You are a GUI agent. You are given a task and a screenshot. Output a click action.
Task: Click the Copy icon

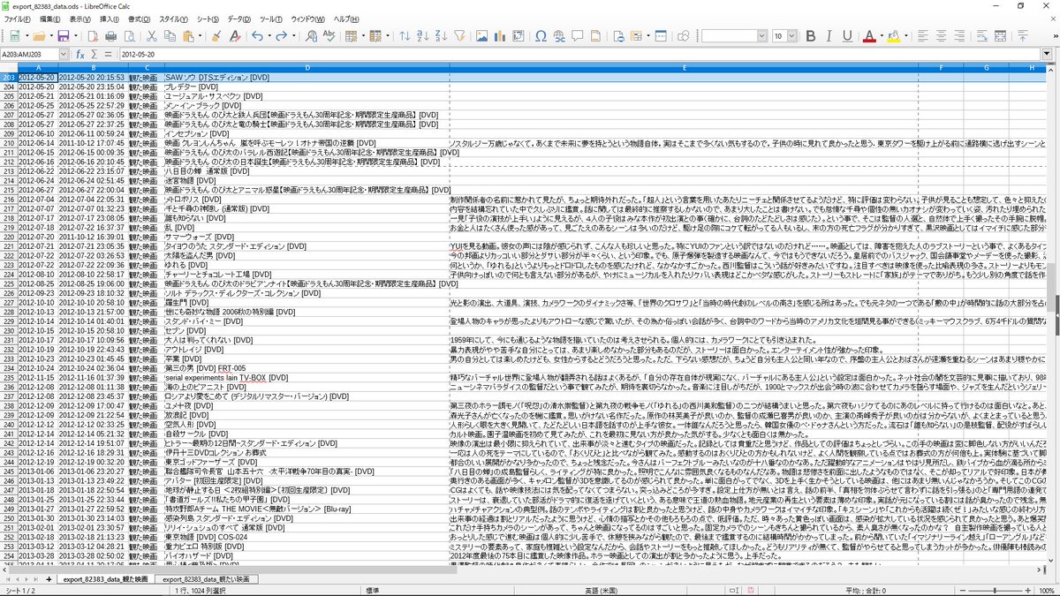pos(170,36)
